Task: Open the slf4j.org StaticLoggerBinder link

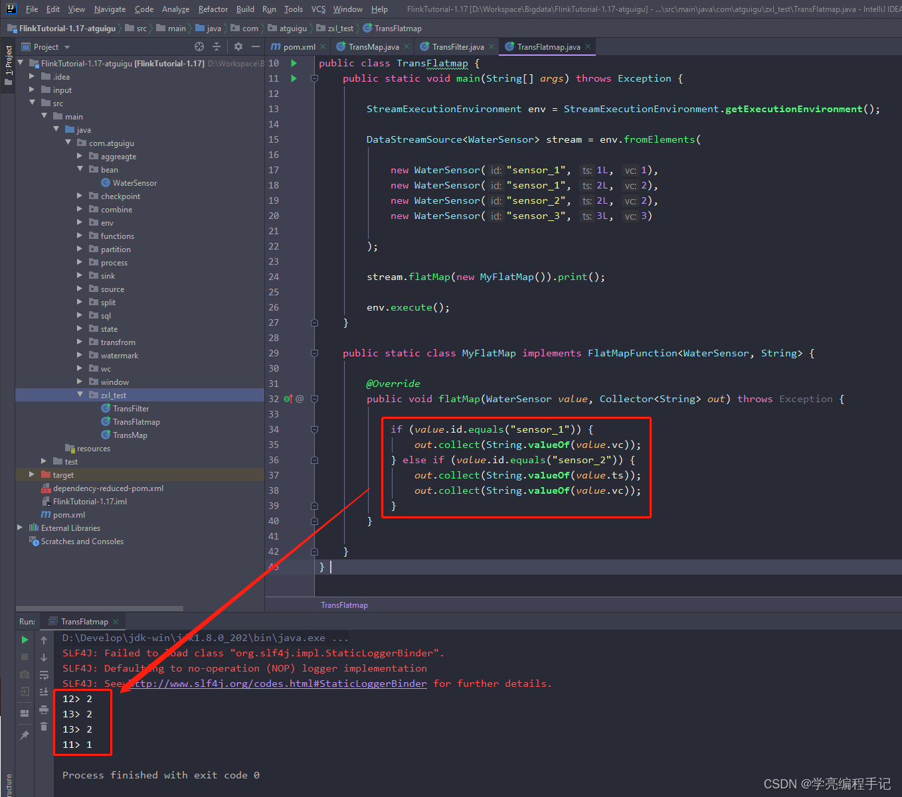Action: point(278,684)
